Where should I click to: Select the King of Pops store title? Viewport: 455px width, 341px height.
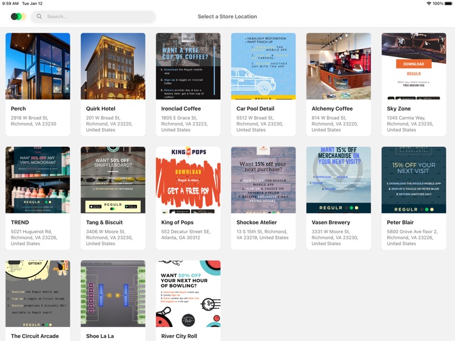tap(177, 222)
